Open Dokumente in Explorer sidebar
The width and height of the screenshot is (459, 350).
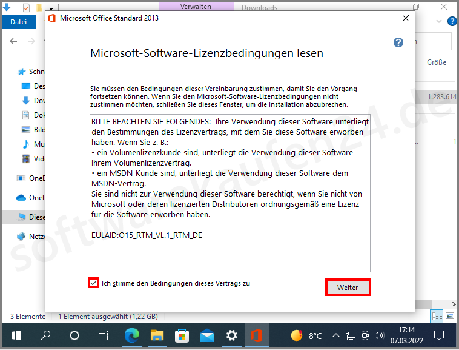33,115
